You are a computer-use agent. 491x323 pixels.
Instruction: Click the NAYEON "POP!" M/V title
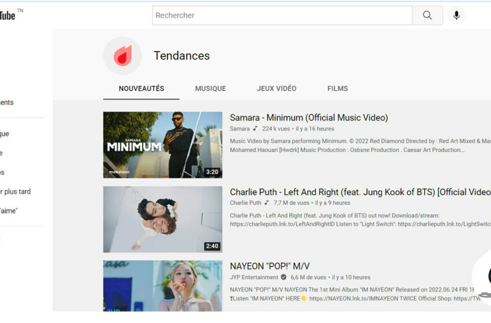[270, 266]
